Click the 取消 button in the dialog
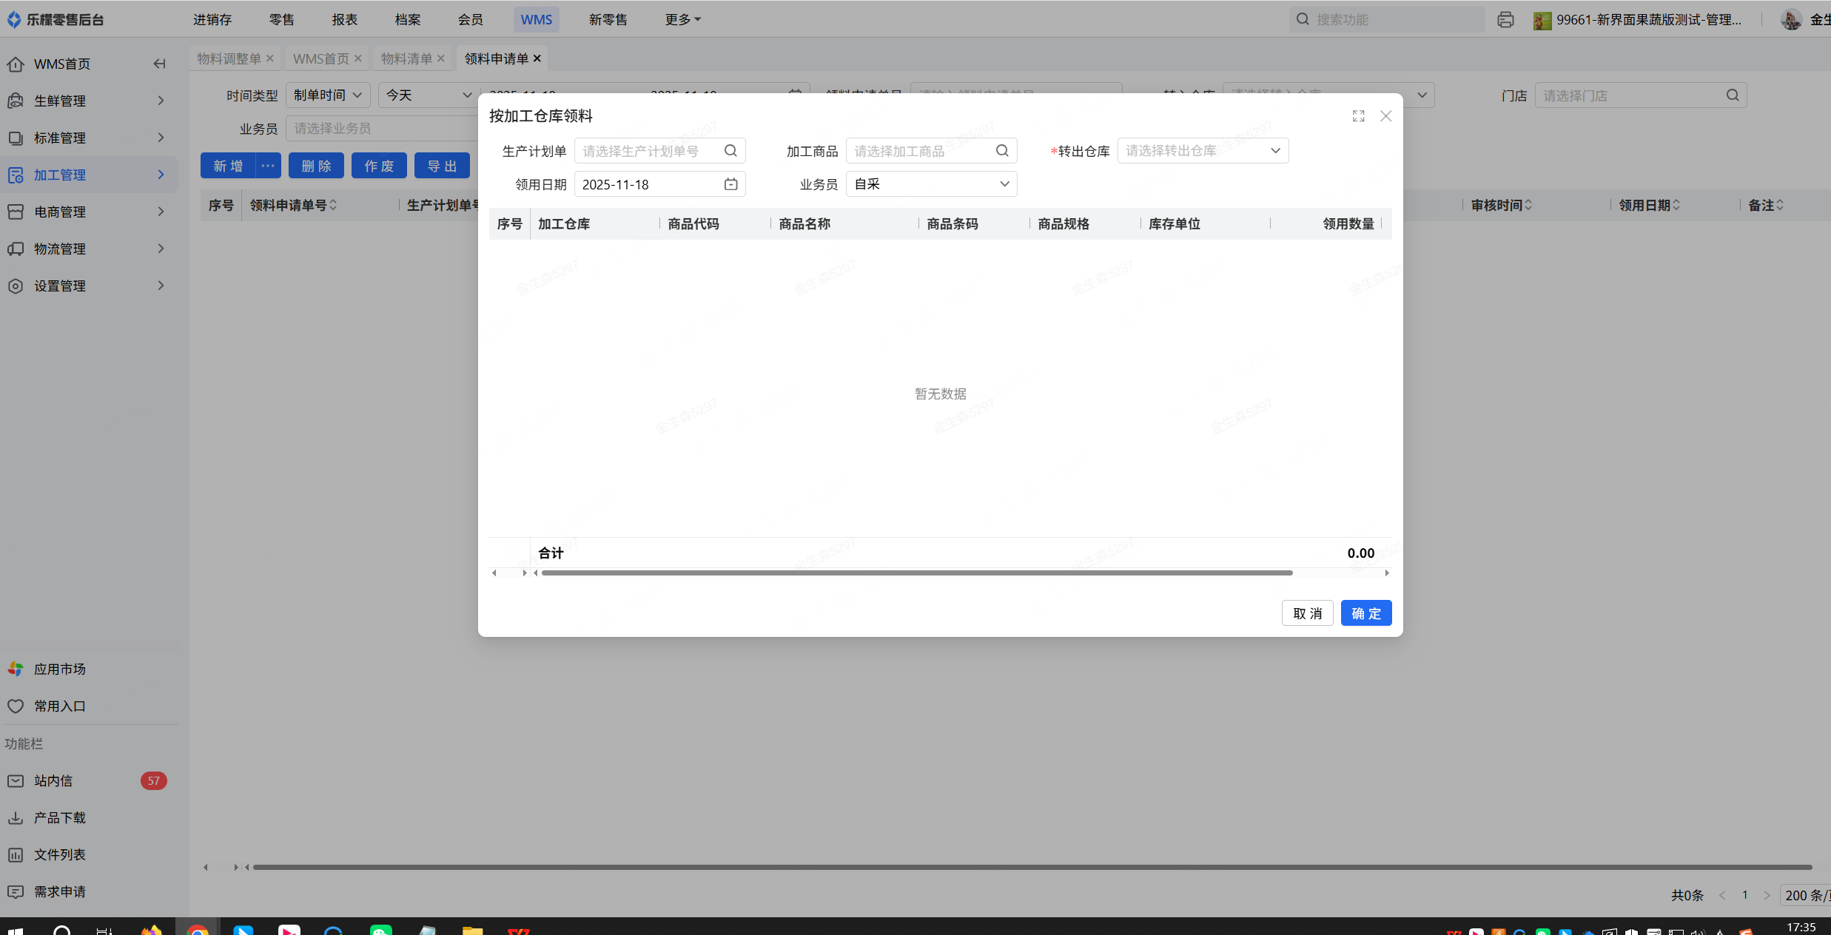The width and height of the screenshot is (1831, 935). click(1307, 613)
